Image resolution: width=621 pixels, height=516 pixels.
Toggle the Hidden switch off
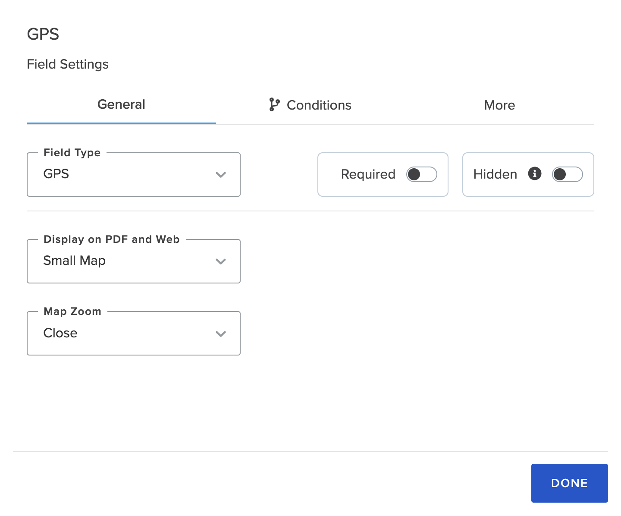[567, 174]
